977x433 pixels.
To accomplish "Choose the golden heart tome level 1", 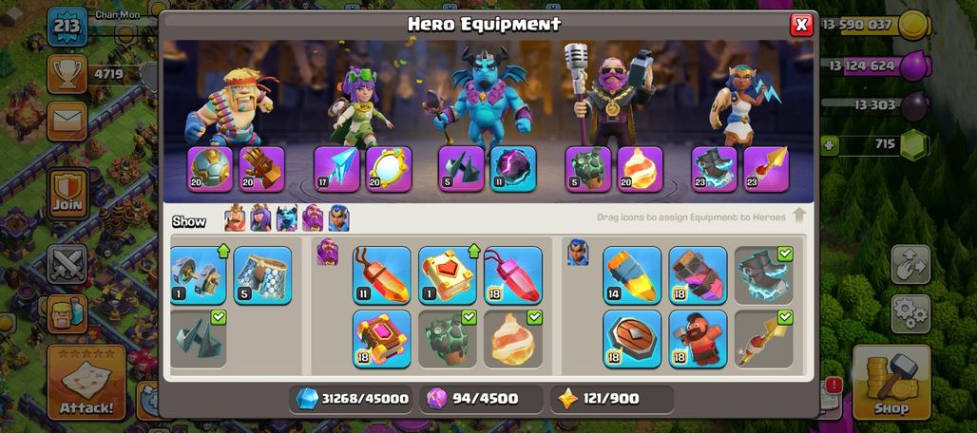I will coord(448,275).
